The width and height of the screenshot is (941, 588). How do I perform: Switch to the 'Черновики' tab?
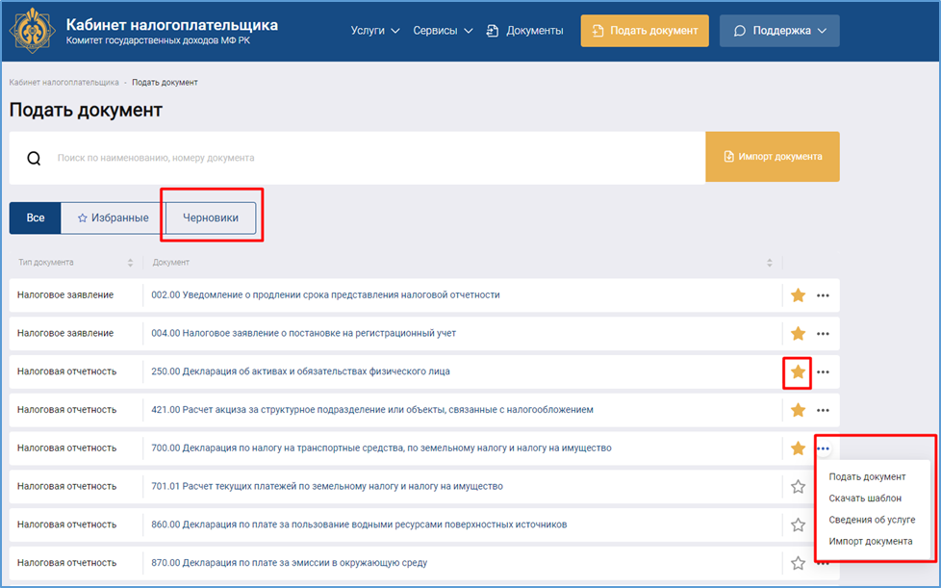point(211,218)
